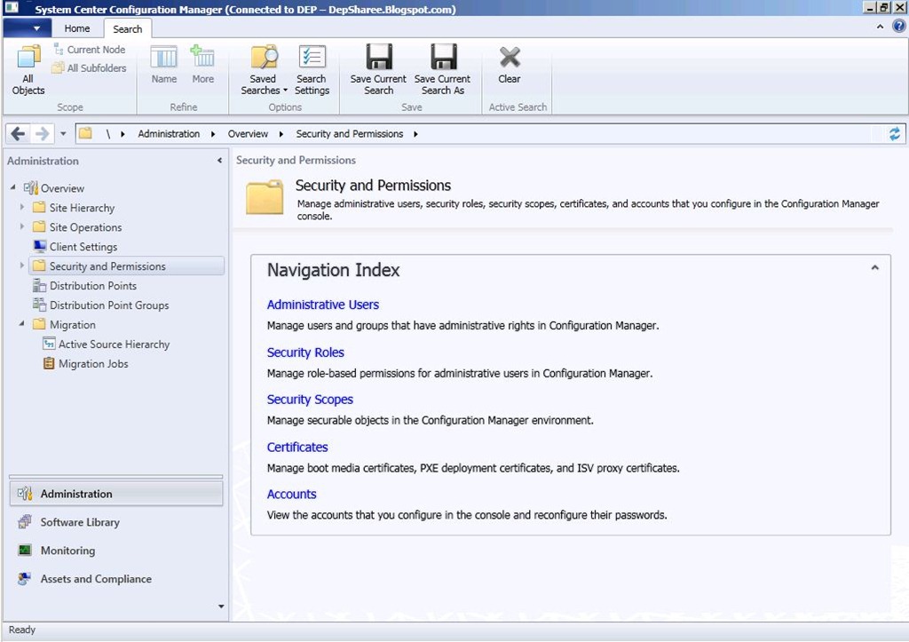Viewport: 909px width, 642px height.
Task: Switch to the Search tab
Action: coord(128,29)
